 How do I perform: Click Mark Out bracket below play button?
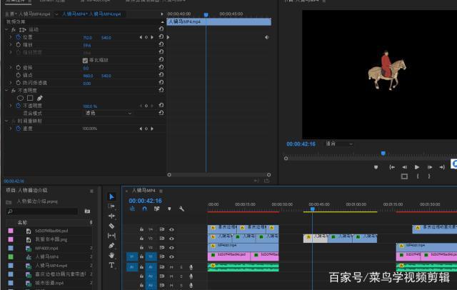pyautogui.click(x=429, y=176)
